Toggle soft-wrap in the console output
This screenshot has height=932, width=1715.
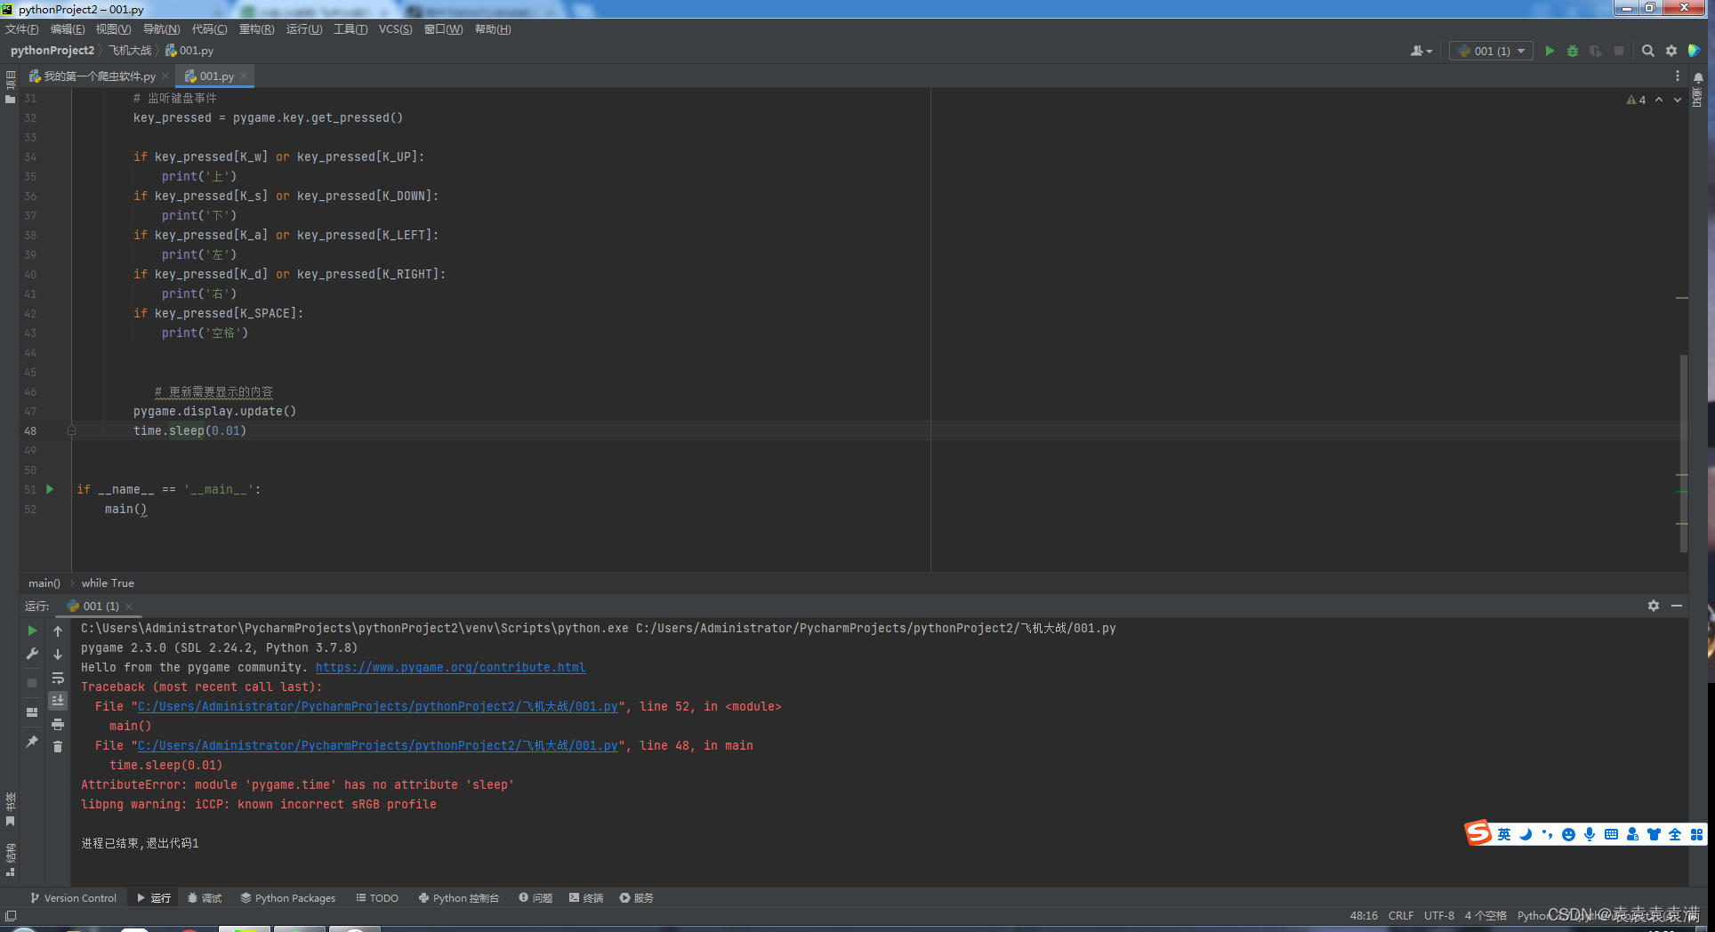(58, 678)
